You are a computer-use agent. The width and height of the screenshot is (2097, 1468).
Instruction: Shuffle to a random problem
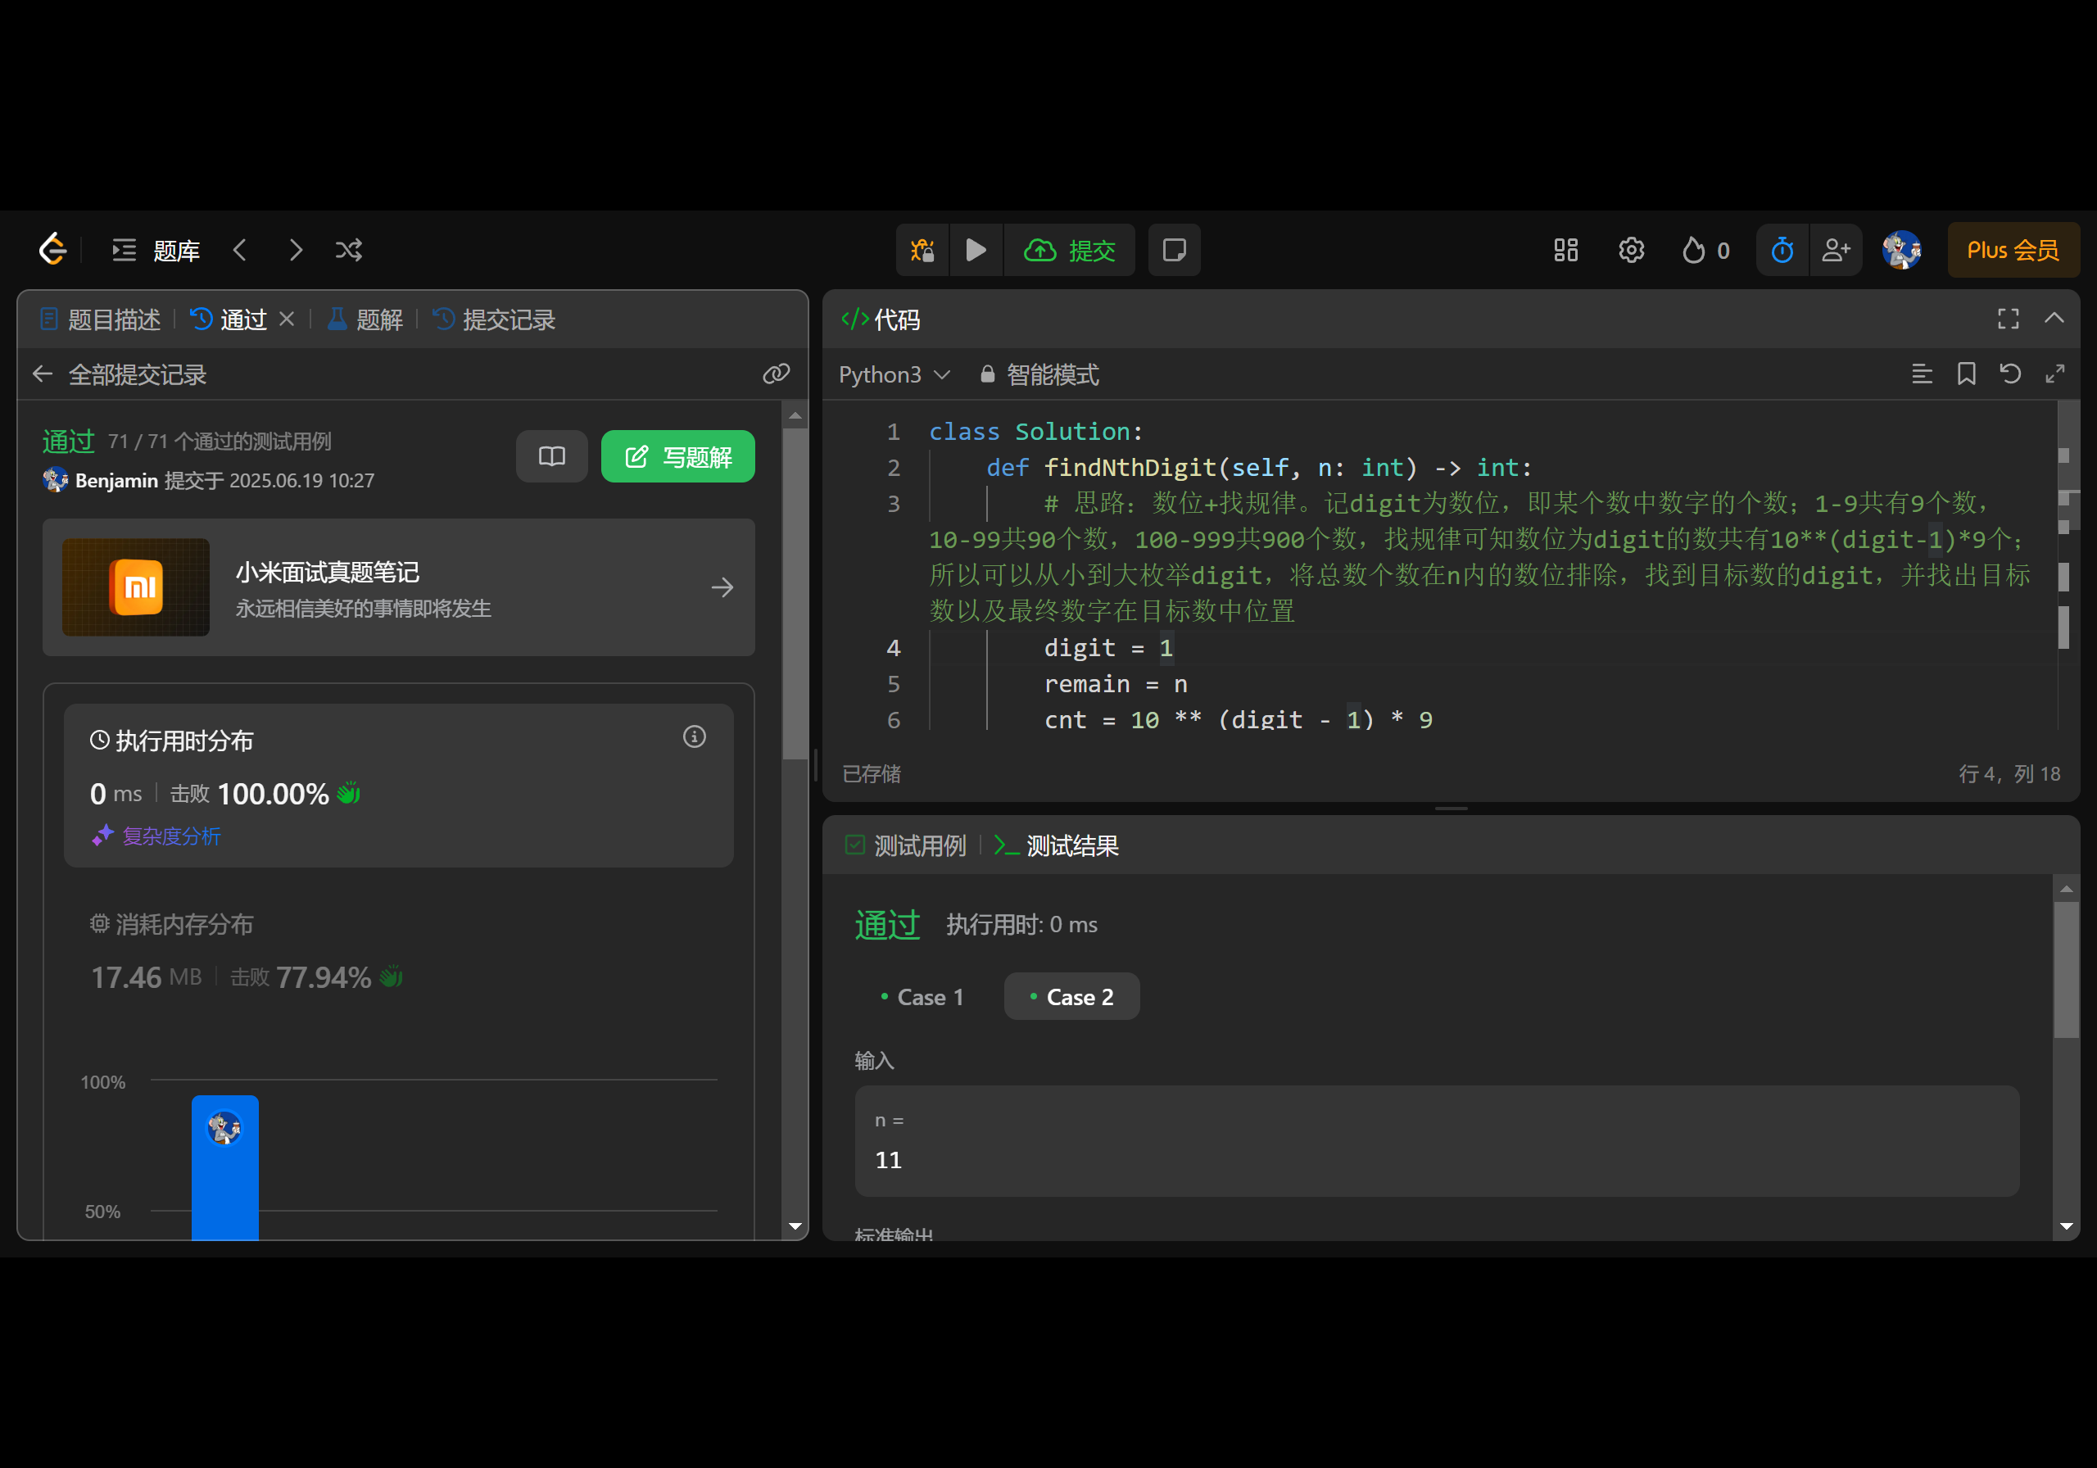click(349, 249)
